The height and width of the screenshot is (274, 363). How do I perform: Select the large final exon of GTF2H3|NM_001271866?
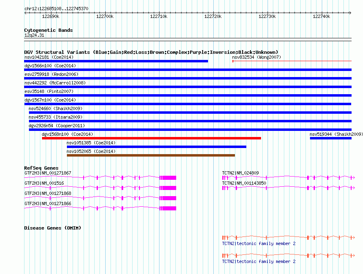point(169,208)
